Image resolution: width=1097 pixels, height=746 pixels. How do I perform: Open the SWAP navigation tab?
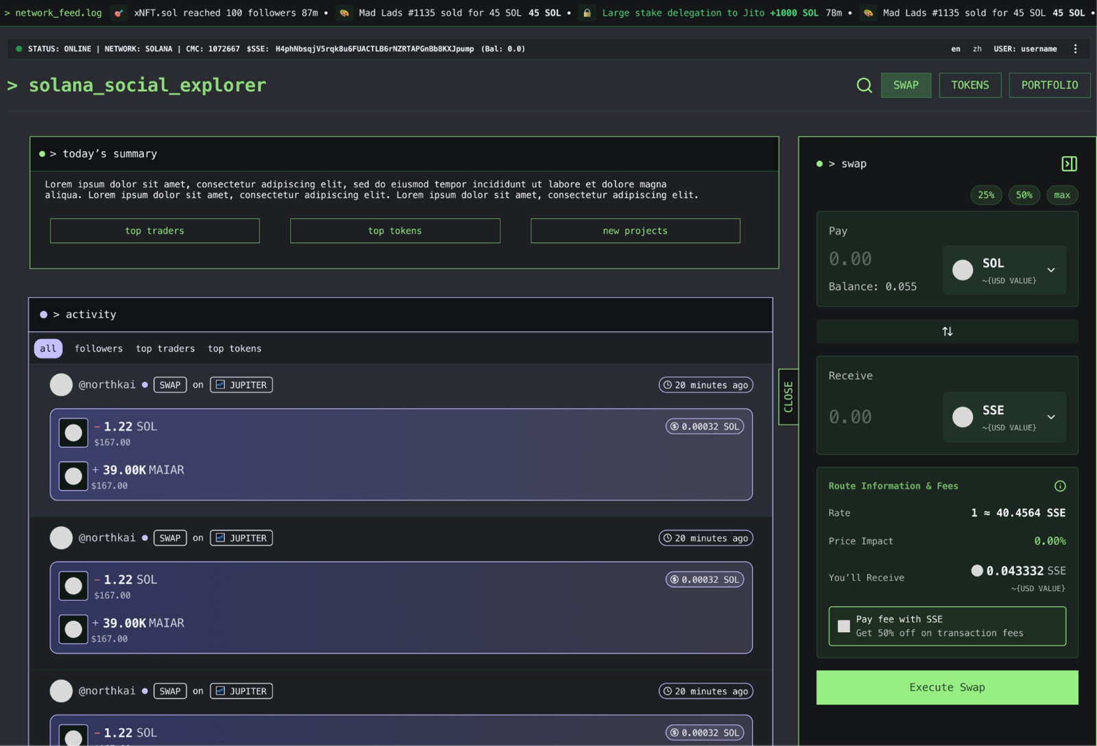[x=906, y=85]
